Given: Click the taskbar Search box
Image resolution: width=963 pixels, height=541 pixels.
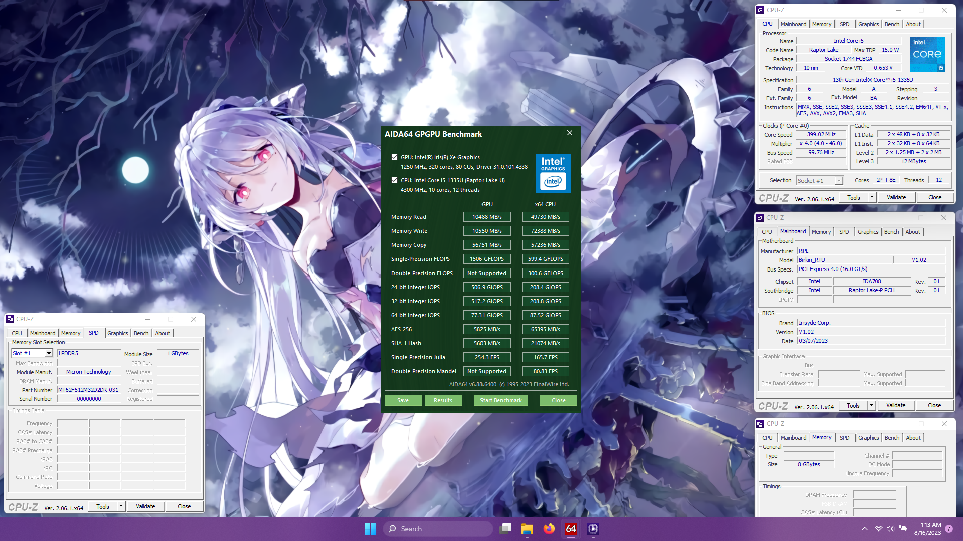Looking at the screenshot, I should [437, 529].
